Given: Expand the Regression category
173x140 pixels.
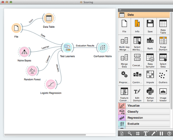Looking at the screenshot, I should tap(144, 118).
